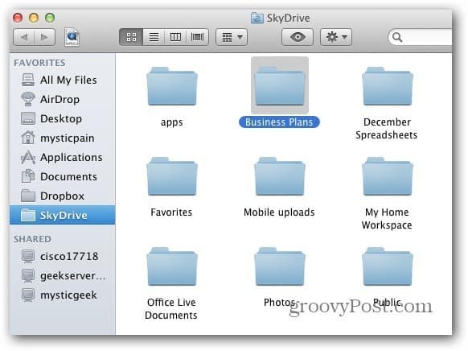Open the item arrangement dropdown

coord(232,37)
